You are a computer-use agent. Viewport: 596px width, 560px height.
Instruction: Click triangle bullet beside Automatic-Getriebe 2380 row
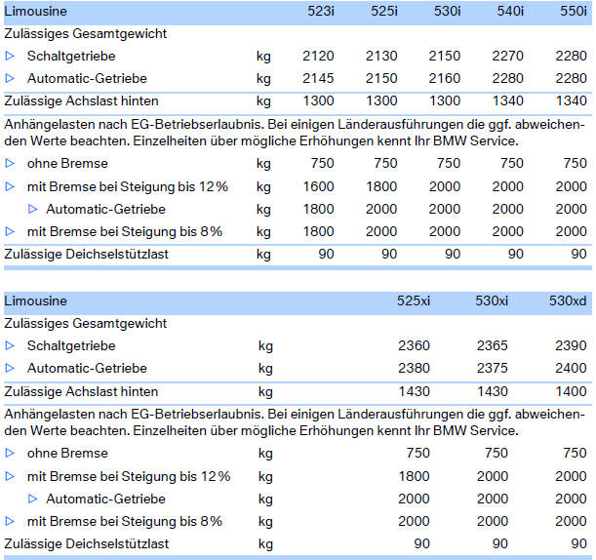coord(10,369)
